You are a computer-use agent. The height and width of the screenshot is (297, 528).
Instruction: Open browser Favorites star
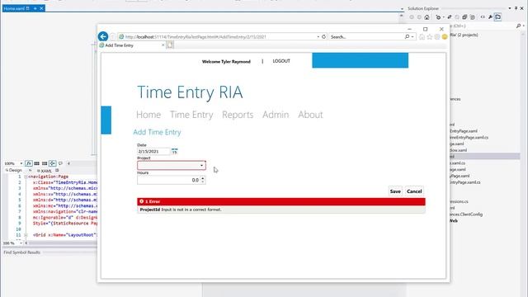tap(430, 36)
